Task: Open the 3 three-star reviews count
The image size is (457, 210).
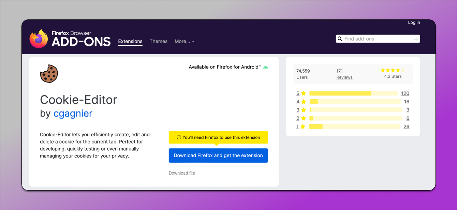Action: pos(408,110)
